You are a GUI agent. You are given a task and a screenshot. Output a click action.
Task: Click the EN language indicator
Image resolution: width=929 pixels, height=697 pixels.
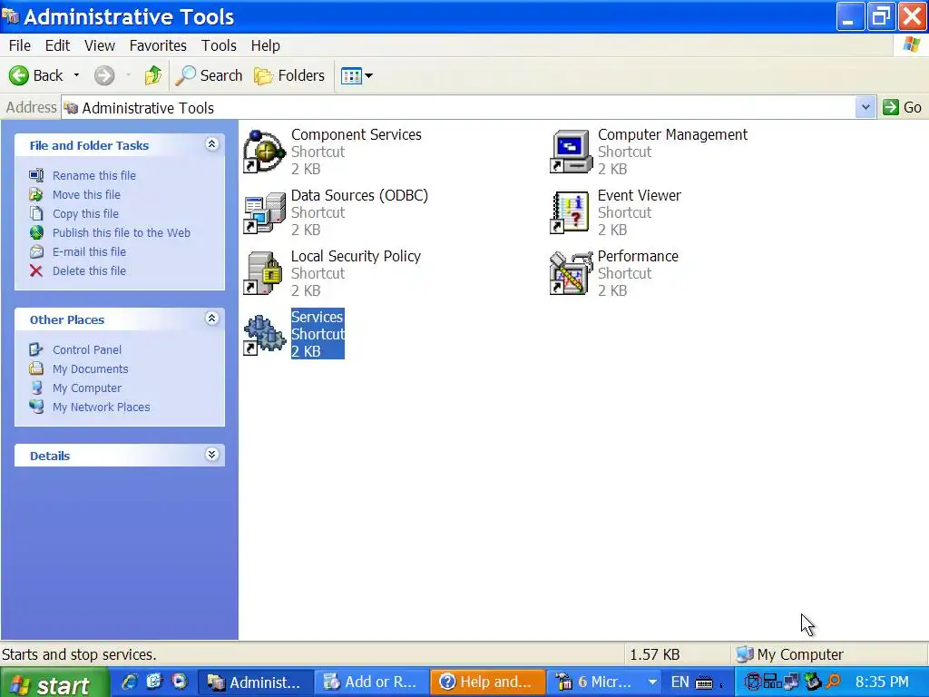point(680,682)
